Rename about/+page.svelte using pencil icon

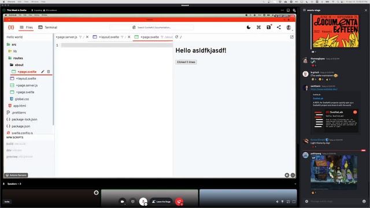(x=43, y=72)
